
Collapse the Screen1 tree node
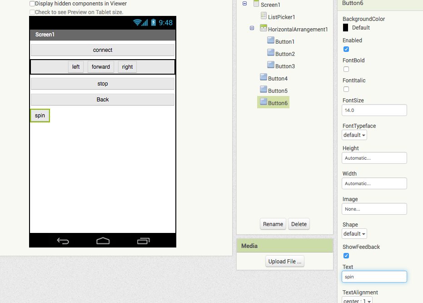coord(245,4)
